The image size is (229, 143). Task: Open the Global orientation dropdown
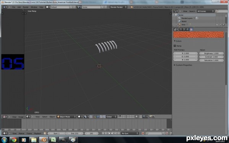(111, 117)
